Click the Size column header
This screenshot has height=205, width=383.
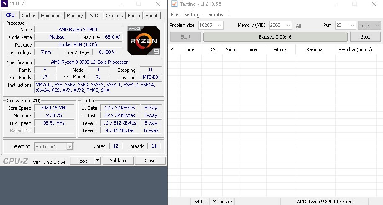(x=190, y=49)
